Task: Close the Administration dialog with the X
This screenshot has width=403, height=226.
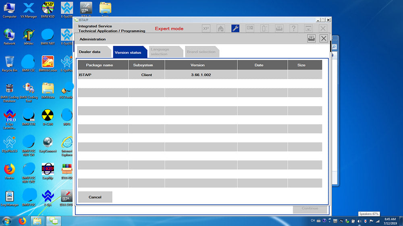Action: click(x=323, y=39)
